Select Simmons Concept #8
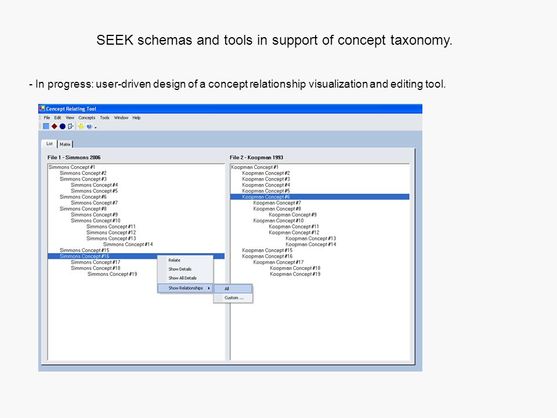 (83, 208)
